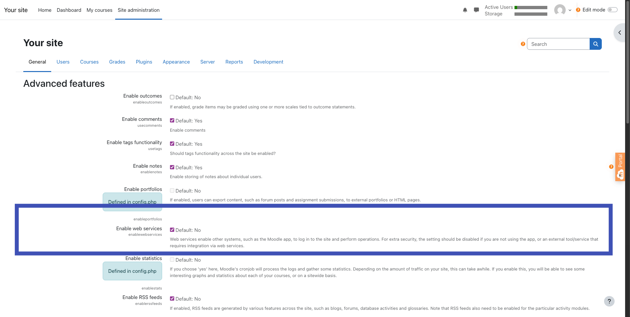Toggle the Edit mode switch
The image size is (630, 317).
[612, 10]
